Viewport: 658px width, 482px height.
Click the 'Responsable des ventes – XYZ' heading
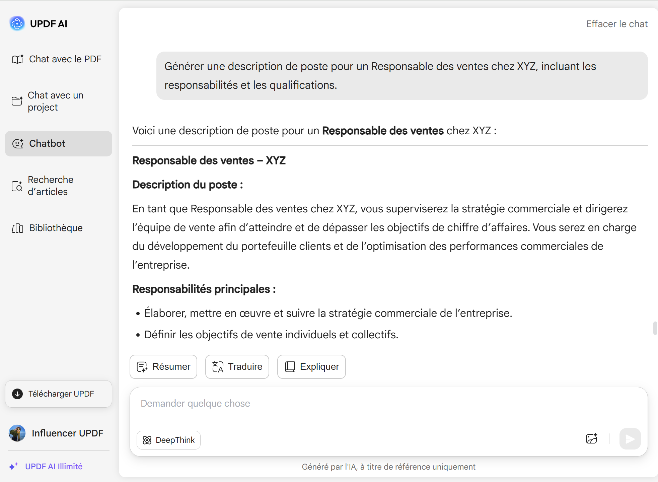(209, 160)
